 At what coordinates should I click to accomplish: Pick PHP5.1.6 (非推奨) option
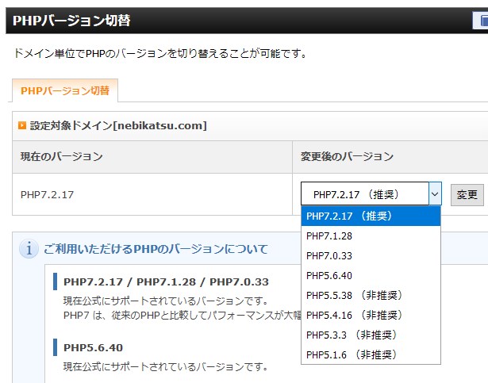(371, 354)
